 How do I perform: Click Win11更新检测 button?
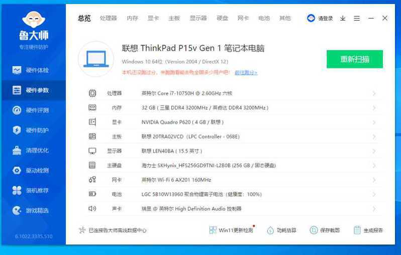[x=232, y=230]
